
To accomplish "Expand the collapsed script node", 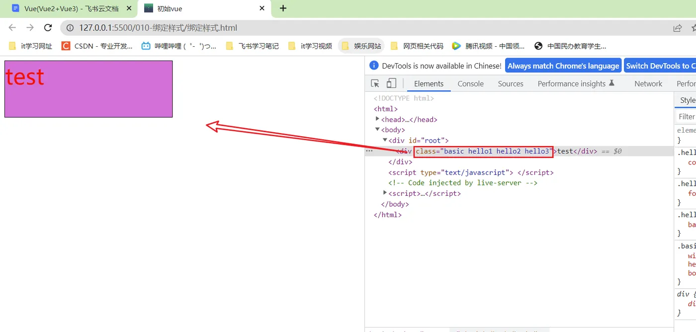I will (385, 193).
